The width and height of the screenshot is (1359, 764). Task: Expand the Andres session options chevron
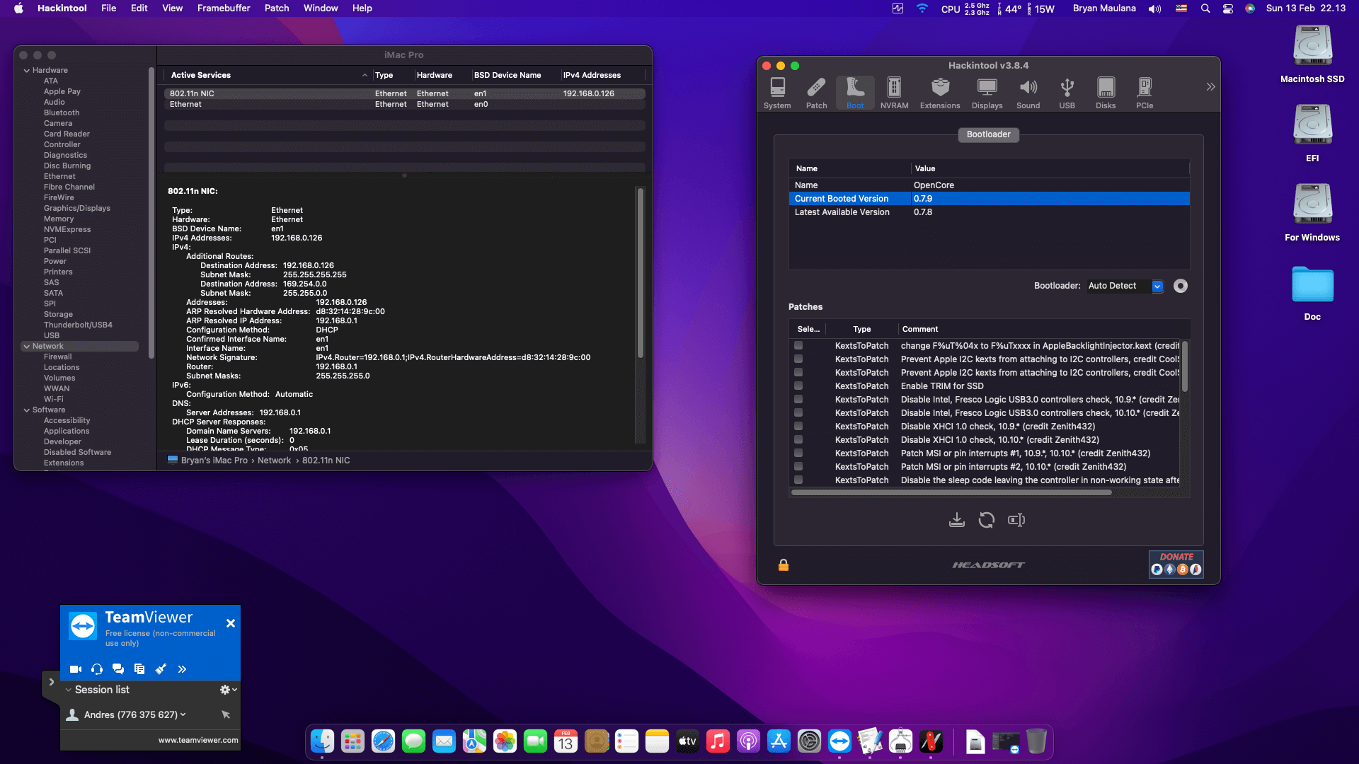pyautogui.click(x=183, y=714)
